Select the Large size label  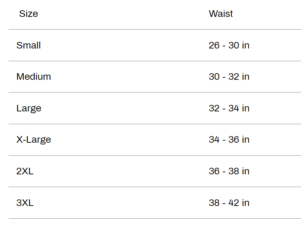29,108
